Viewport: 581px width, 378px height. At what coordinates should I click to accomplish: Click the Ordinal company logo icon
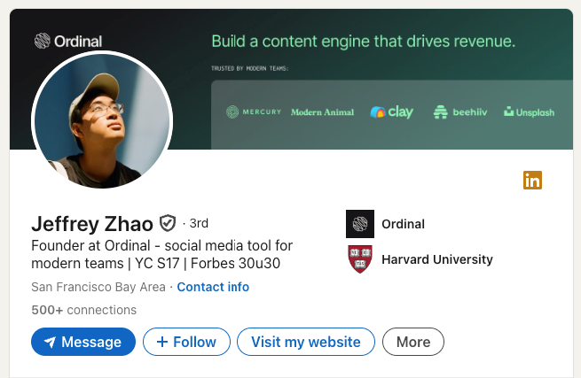[x=360, y=224]
